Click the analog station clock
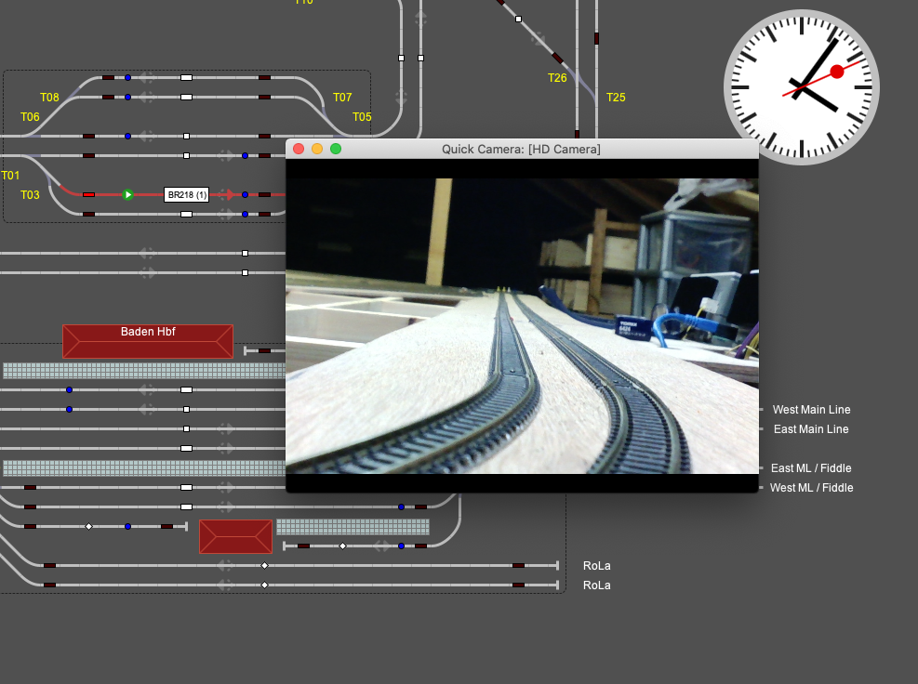The height and width of the screenshot is (684, 918). 802,87
